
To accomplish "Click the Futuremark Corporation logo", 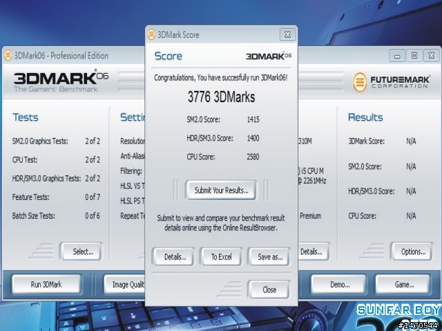I will [392, 82].
